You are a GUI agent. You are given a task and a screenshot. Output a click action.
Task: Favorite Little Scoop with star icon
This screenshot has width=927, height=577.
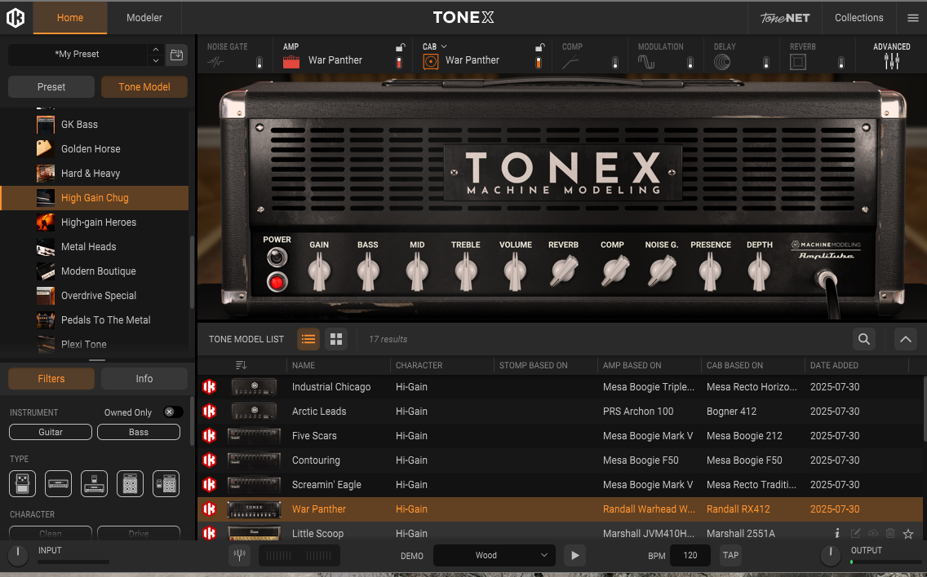point(909,534)
